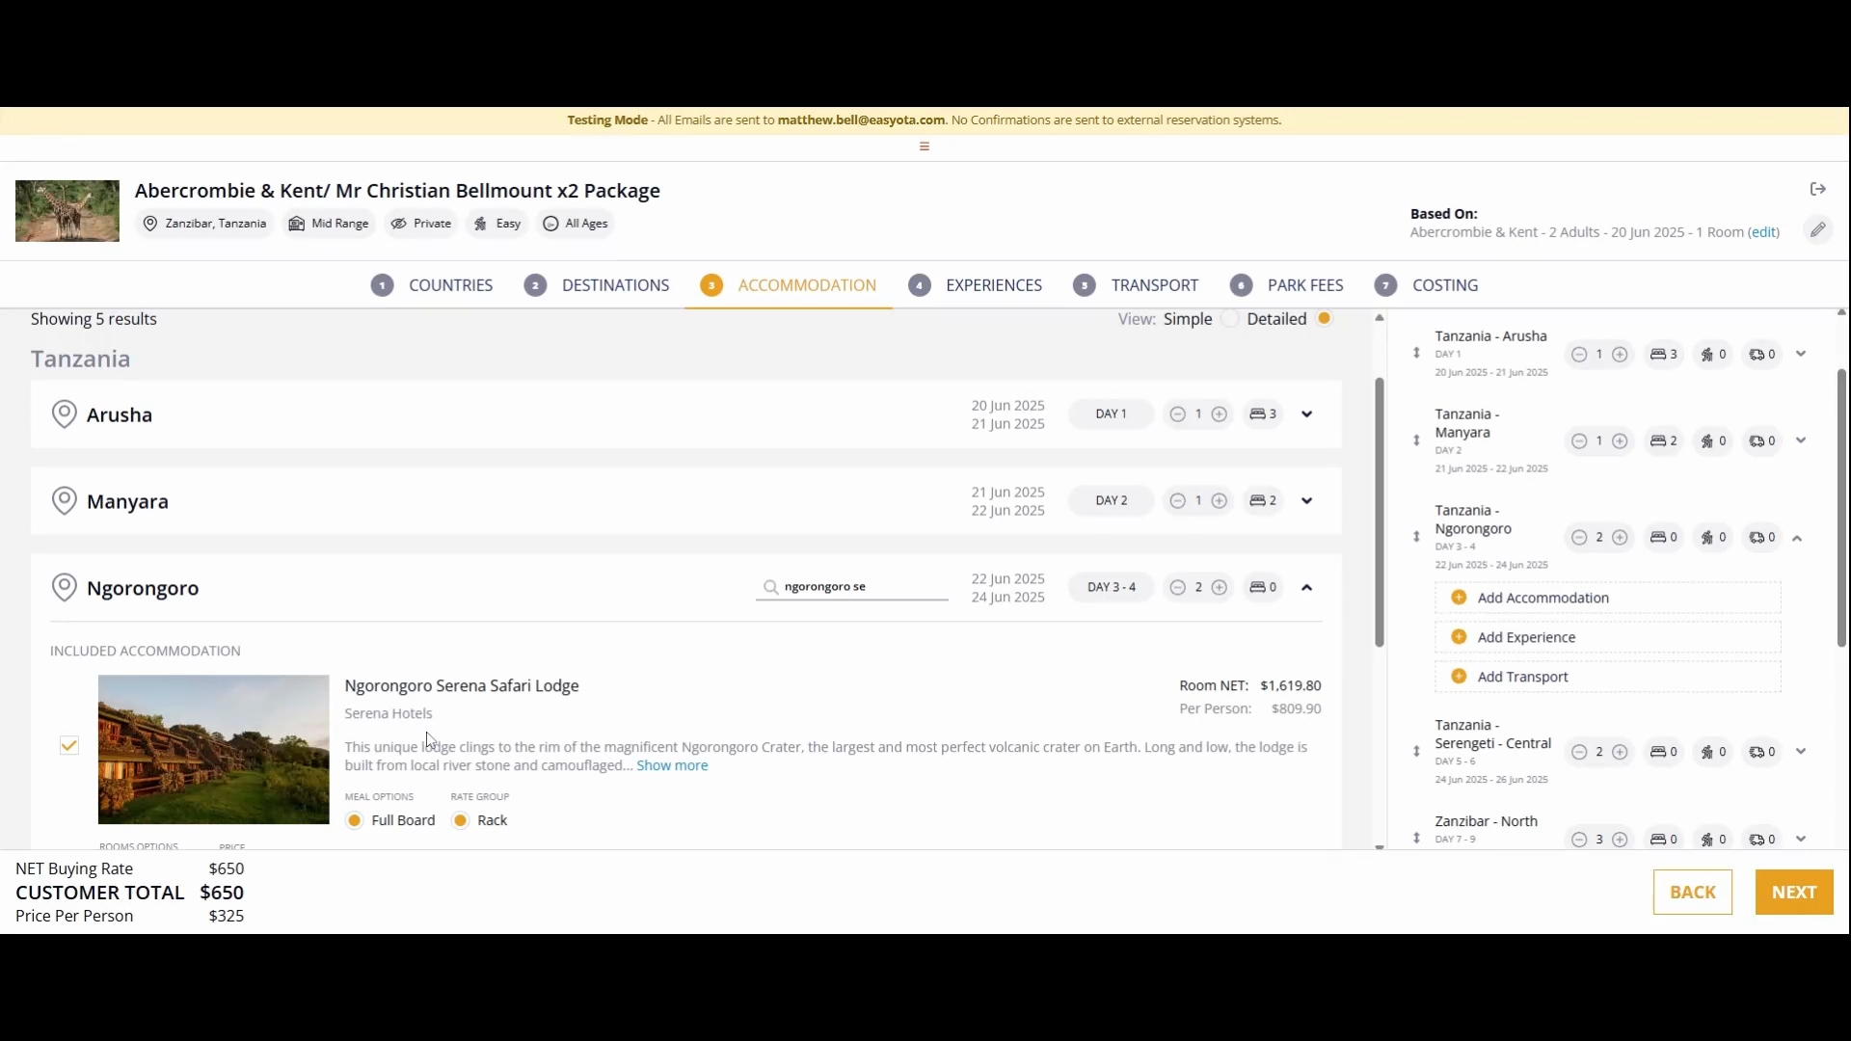Image resolution: width=1851 pixels, height=1041 pixels.
Task: Click the bed icon in Ngorongoro row
Action: click(1257, 588)
